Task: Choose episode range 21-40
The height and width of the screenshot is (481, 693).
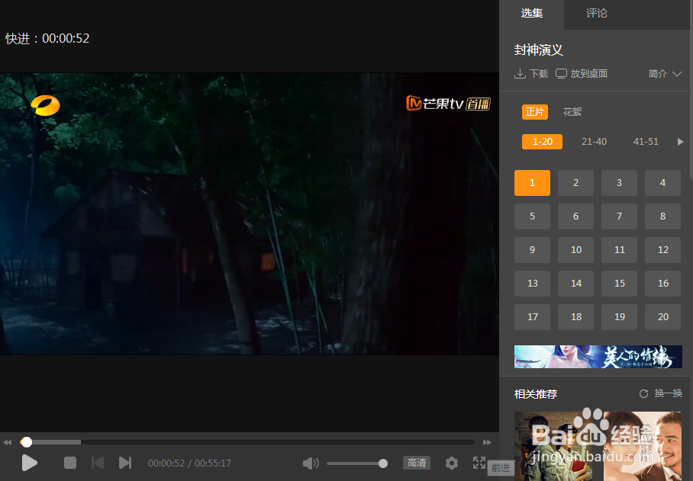Action: pos(594,142)
